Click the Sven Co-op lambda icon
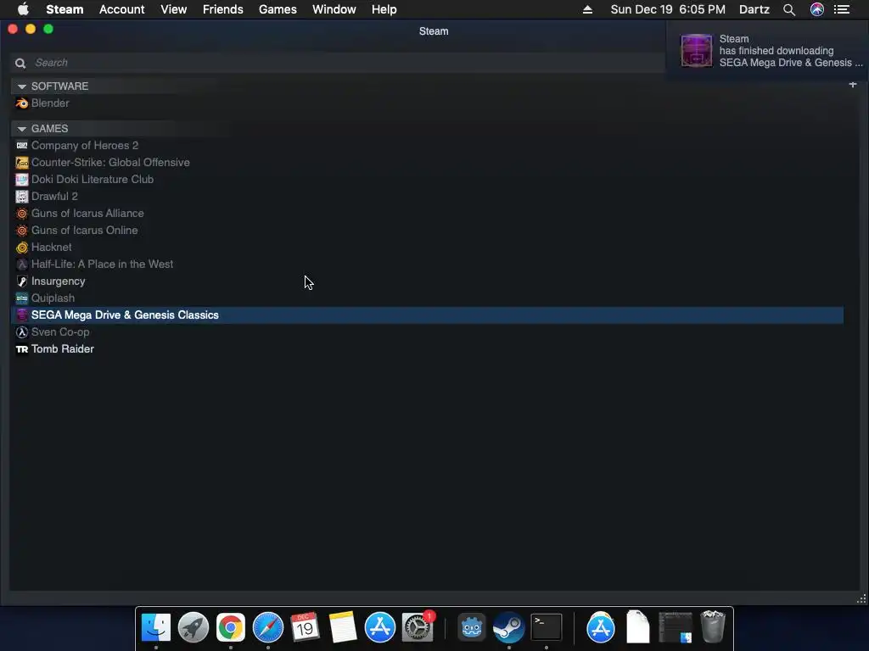Image resolution: width=869 pixels, height=651 pixels. (21, 332)
